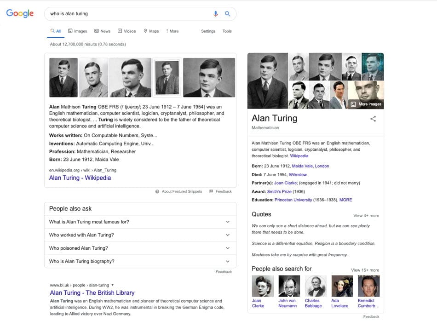Image resolution: width=437 pixels, height=321 pixels.
Task: Open the Alan Turing - Wikipedia link
Action: (x=80, y=177)
